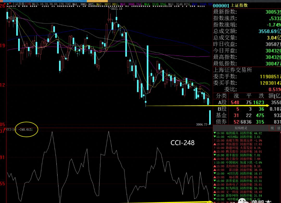281x203 pixels.
Task: Click the 设 settings button
Action: point(279,128)
